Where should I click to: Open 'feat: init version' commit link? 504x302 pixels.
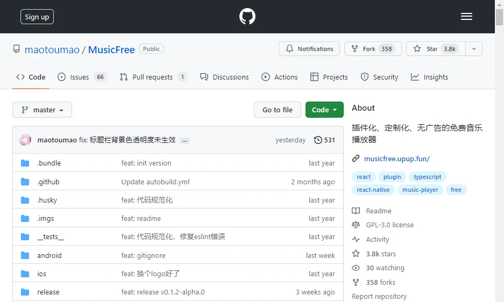(146, 163)
